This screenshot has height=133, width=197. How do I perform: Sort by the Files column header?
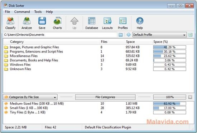104,42
